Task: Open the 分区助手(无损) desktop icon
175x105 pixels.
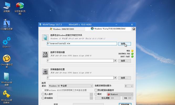Action: (20, 8)
